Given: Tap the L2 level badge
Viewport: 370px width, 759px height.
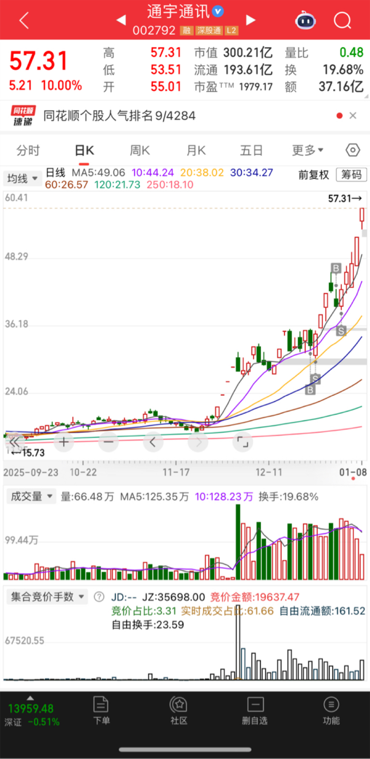Looking at the screenshot, I should coord(232,30).
